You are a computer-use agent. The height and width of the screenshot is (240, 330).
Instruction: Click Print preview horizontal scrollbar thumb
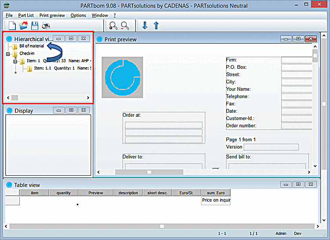[x=149, y=172]
